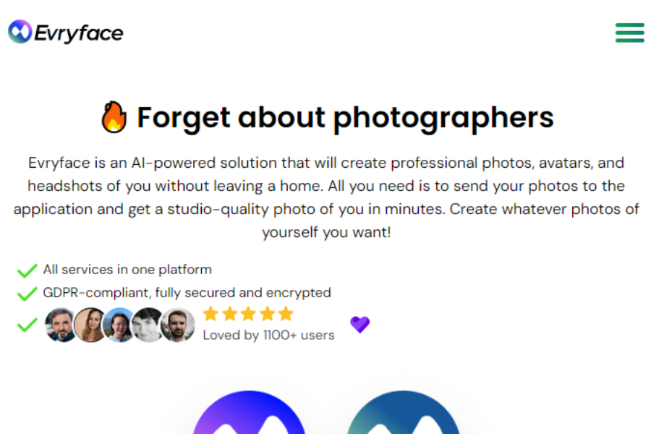The image size is (651, 434).
Task: Click the rightmost user avatar in the group
Action: [x=178, y=325]
